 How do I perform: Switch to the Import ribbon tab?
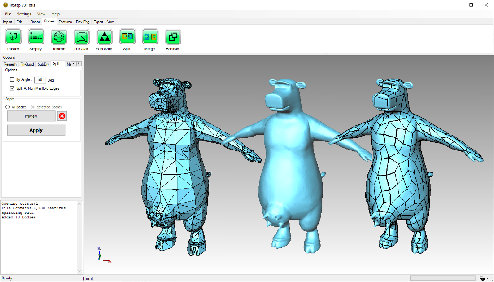pyautogui.click(x=8, y=22)
